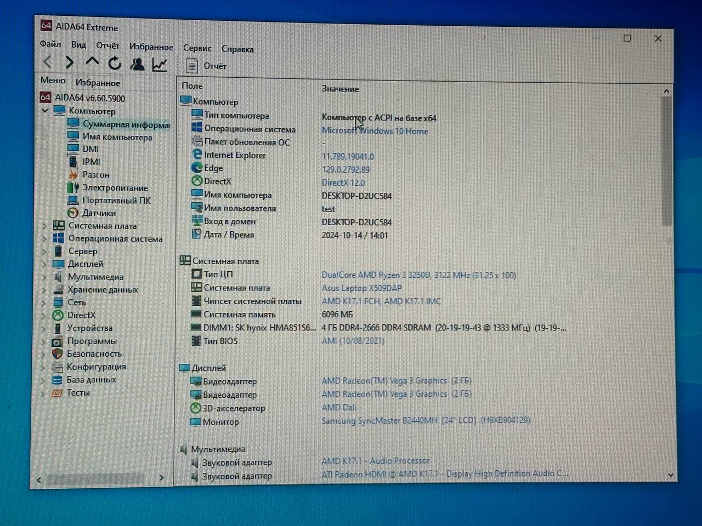702x526 pixels.
Task: Open the Edge version 129.0.2792.89 link
Action: (x=346, y=170)
